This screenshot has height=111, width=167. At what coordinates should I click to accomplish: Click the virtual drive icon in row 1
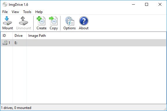point(5,43)
